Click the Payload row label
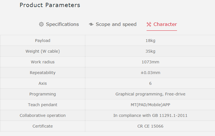Screen dimensions: 215x136 42,41
